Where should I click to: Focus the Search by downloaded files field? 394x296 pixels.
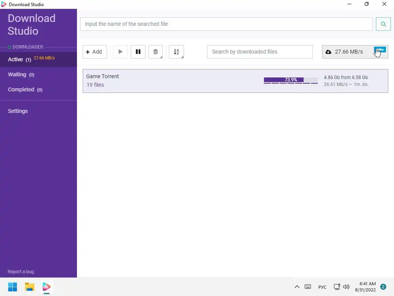tap(260, 52)
